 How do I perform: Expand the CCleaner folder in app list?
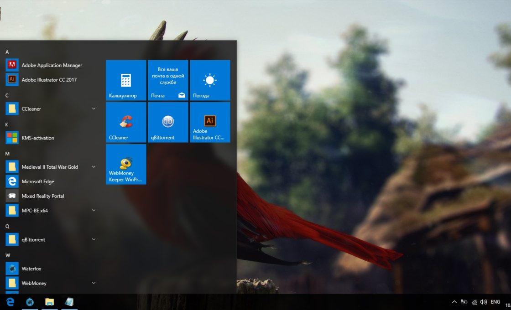(94, 109)
